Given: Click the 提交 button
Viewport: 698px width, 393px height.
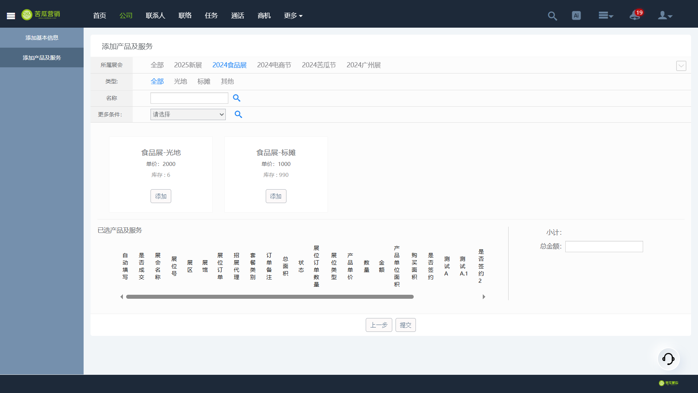Looking at the screenshot, I should point(405,325).
